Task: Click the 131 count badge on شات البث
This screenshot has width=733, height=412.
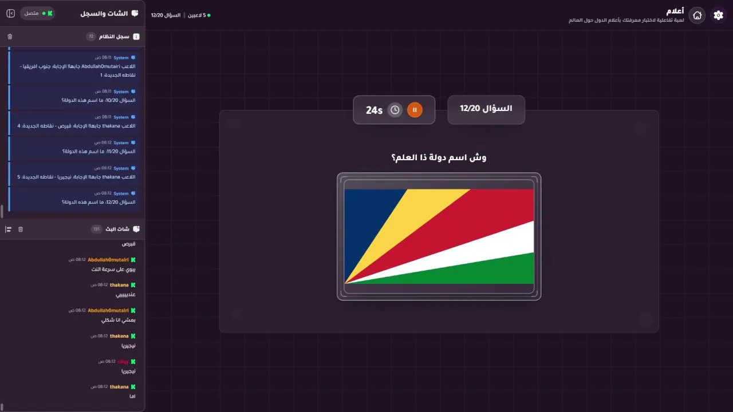Action: point(96,229)
